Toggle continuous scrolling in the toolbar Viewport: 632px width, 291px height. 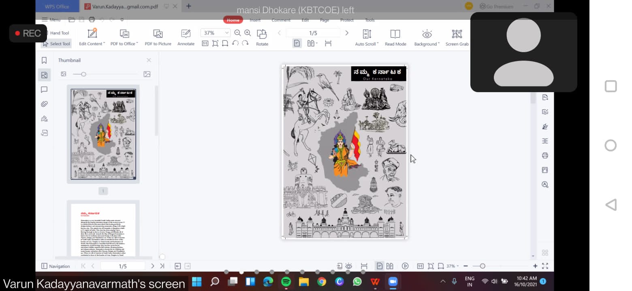click(328, 43)
